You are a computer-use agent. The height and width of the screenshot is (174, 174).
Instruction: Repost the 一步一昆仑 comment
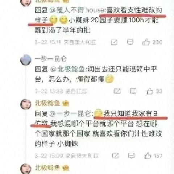(x=117, y=91)
